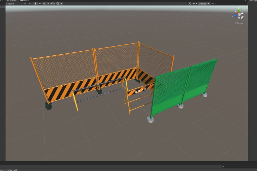The height and width of the screenshot is (171, 257).
Task: Open the Shaded draw mode dropdown
Action: [x=16, y=3]
